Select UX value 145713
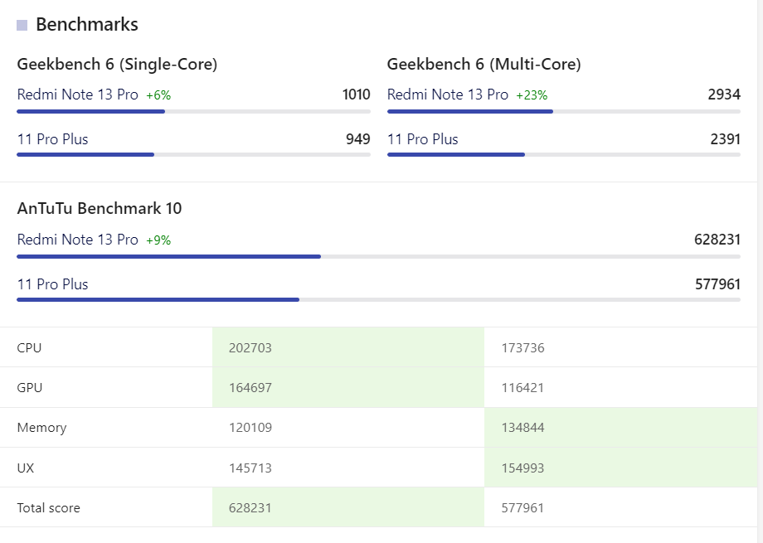The width and height of the screenshot is (763, 543). click(x=250, y=468)
